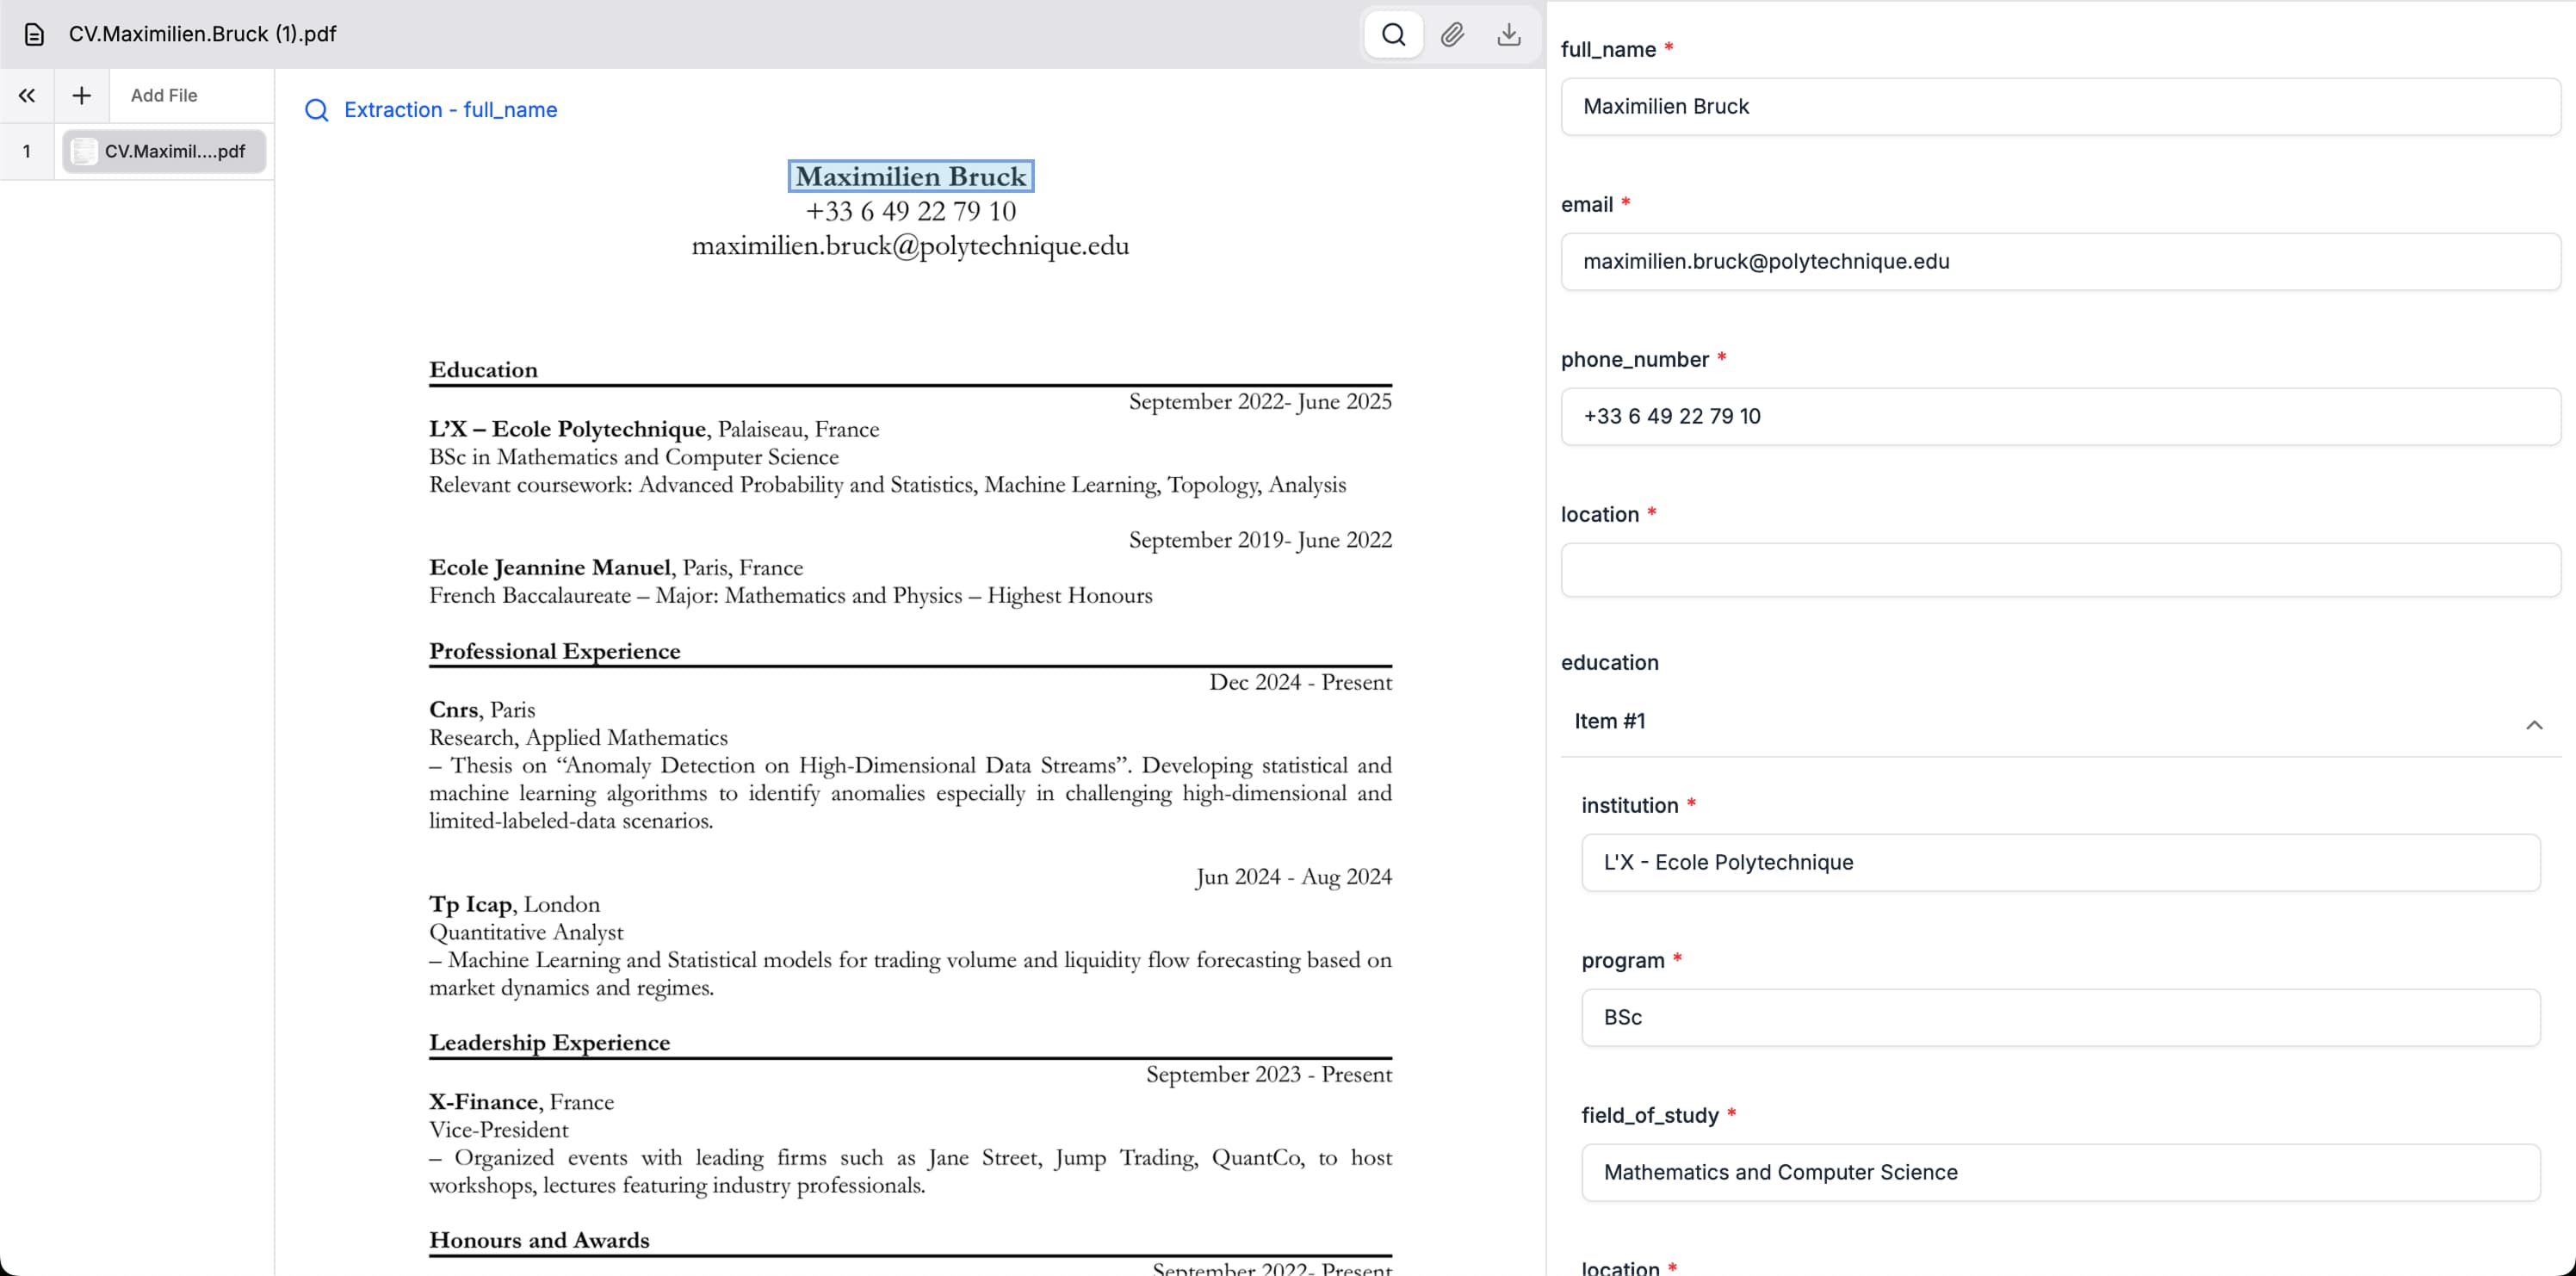Click the empty location input field

pos(2060,570)
